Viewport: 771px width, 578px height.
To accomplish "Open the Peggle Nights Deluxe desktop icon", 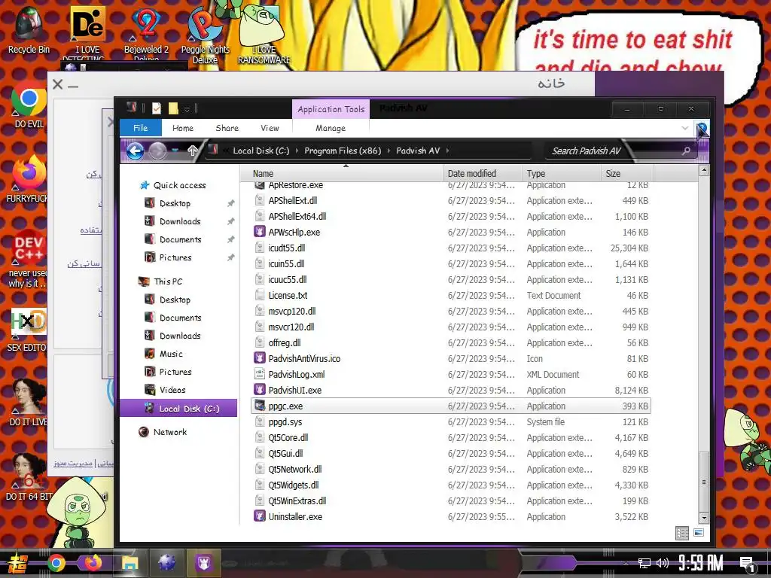I will click(x=205, y=35).
